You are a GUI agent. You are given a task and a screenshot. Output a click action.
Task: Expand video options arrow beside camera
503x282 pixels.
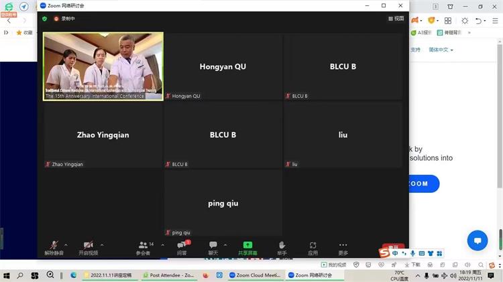pyautogui.click(x=102, y=245)
